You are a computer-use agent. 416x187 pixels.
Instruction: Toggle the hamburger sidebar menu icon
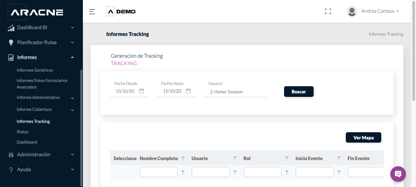click(92, 12)
